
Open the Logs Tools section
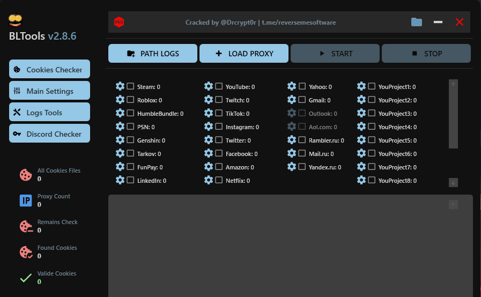pos(49,112)
